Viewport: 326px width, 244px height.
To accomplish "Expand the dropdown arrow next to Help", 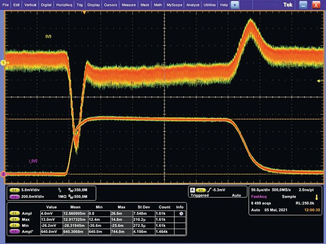I will pos(234,5).
